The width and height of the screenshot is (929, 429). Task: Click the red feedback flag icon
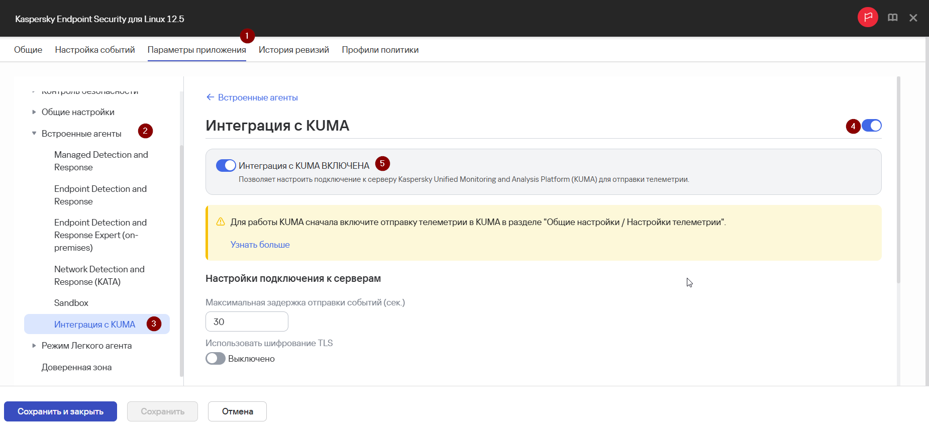(x=868, y=18)
